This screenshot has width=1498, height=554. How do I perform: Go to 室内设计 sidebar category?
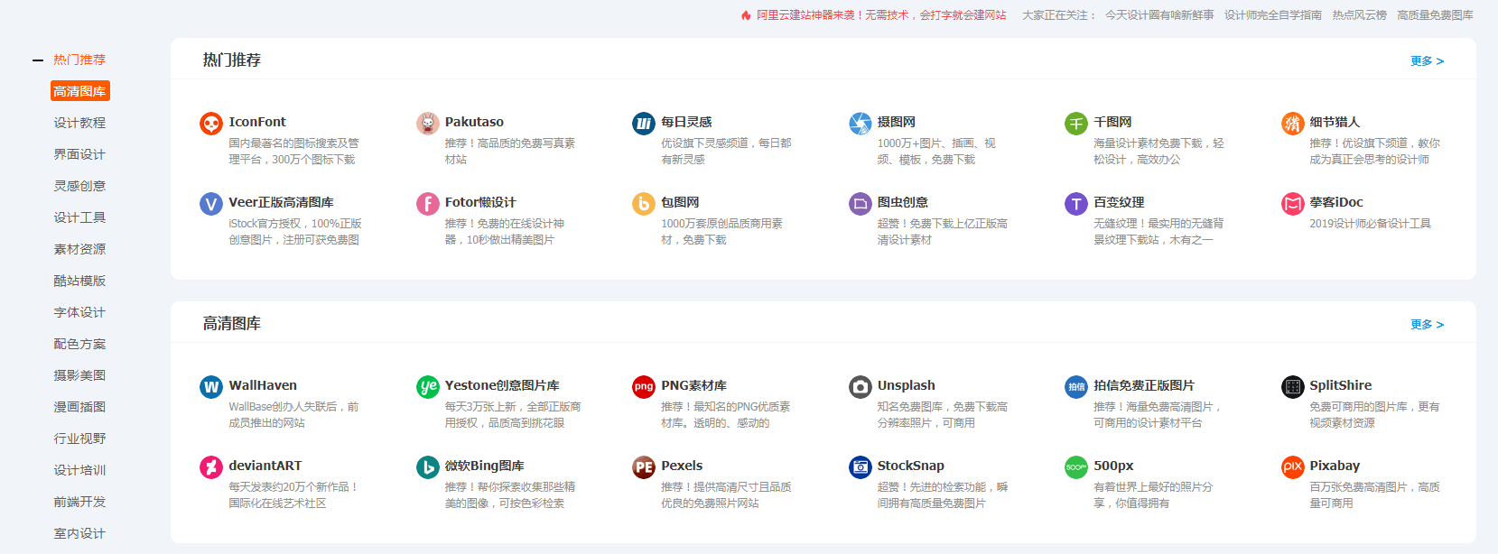coord(79,533)
